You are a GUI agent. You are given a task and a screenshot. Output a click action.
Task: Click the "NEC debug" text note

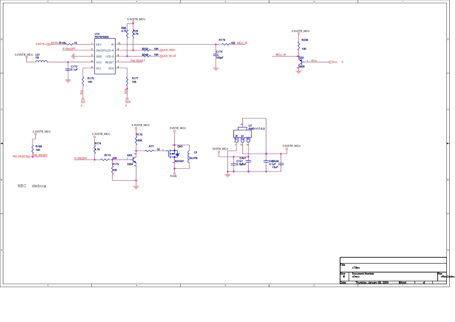click(x=32, y=185)
